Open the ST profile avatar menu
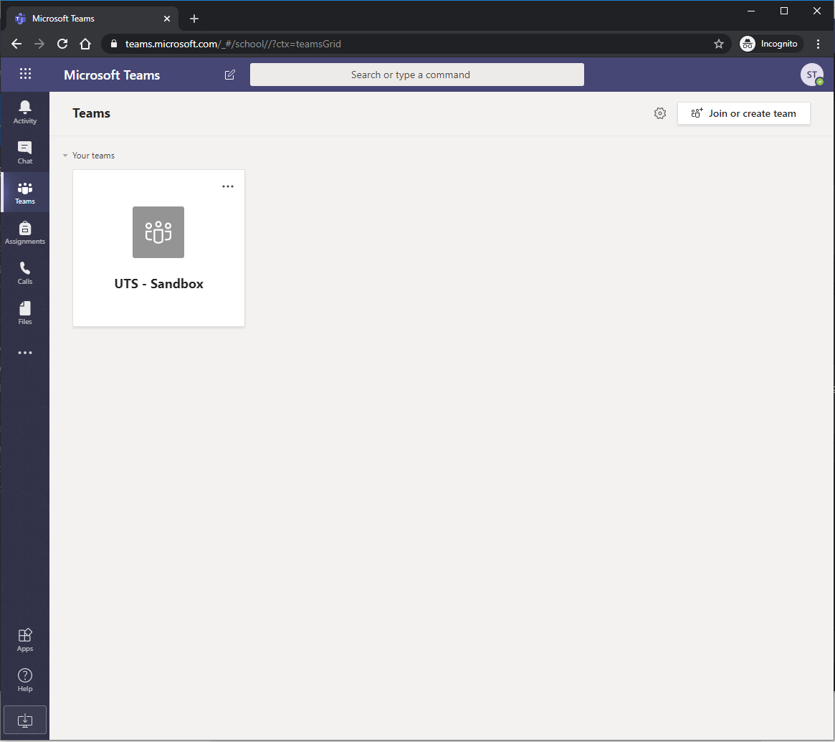The width and height of the screenshot is (835, 742). (811, 75)
